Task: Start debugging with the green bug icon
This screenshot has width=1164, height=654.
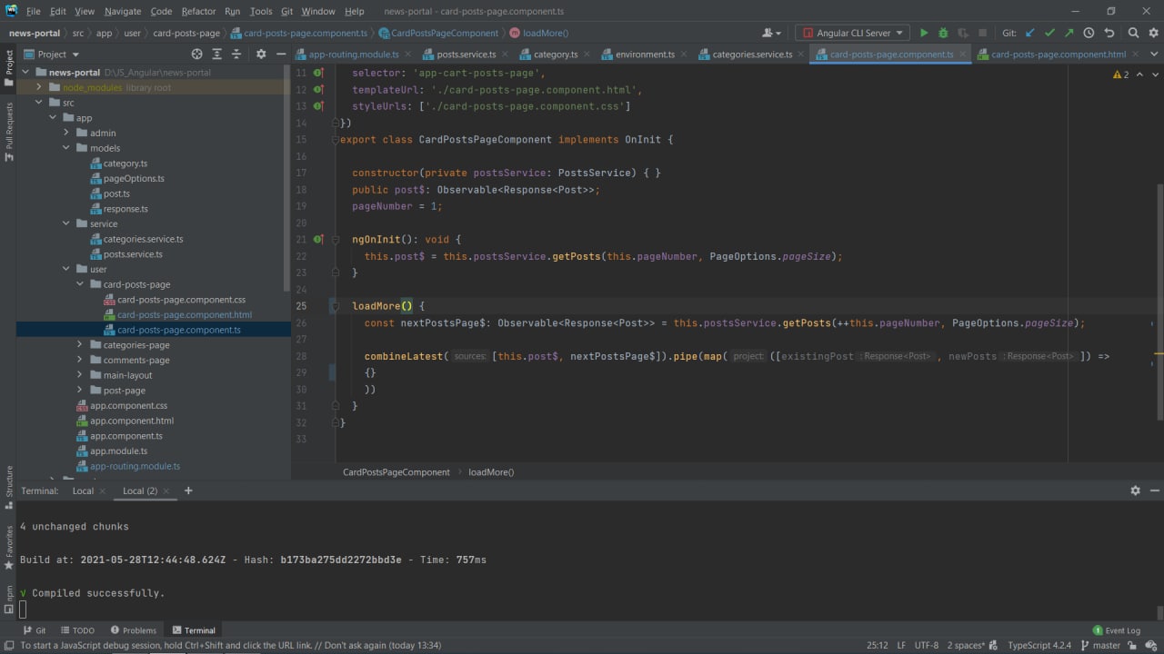Action: tap(944, 33)
